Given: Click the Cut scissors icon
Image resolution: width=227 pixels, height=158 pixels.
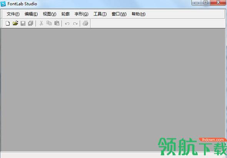Looking at the screenshot, I should 42,23.
